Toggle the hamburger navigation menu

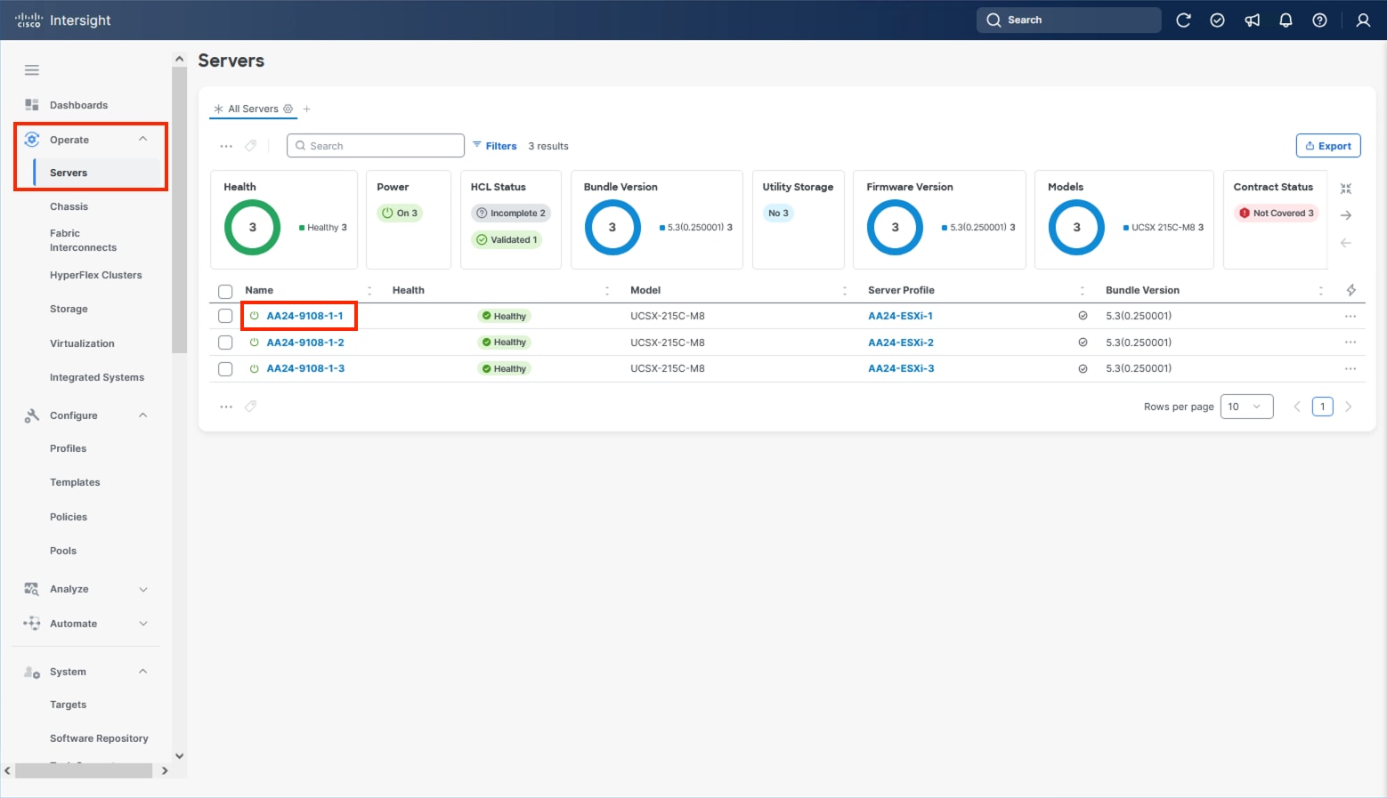pos(32,70)
